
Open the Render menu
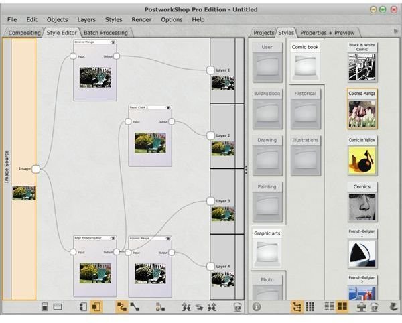click(141, 19)
